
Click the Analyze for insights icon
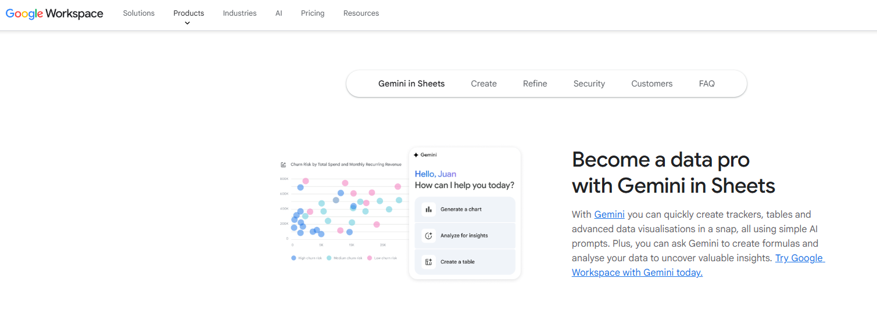tap(429, 236)
